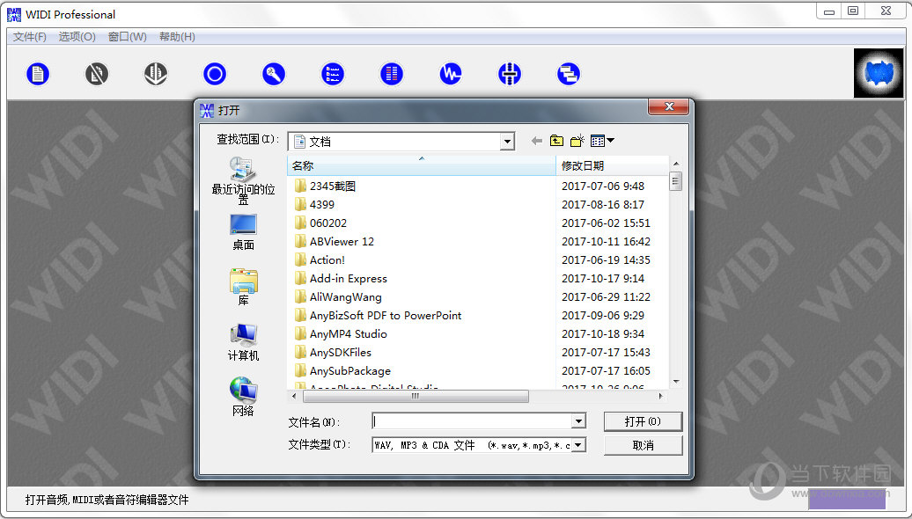
Task: Click the date 2017-06-02 15:51
Action: (x=606, y=223)
